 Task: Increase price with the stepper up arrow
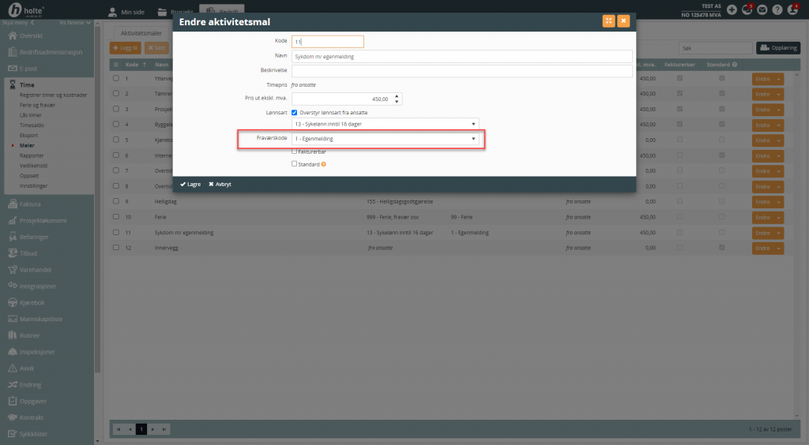[x=397, y=95]
